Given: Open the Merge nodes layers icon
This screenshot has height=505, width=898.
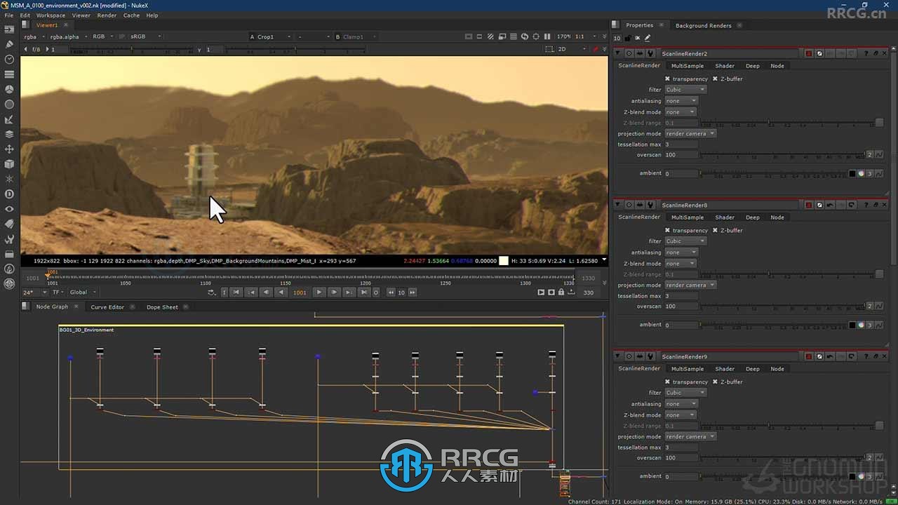Looking at the screenshot, I should point(9,134).
